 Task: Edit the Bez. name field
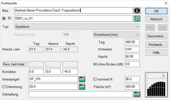74,11
